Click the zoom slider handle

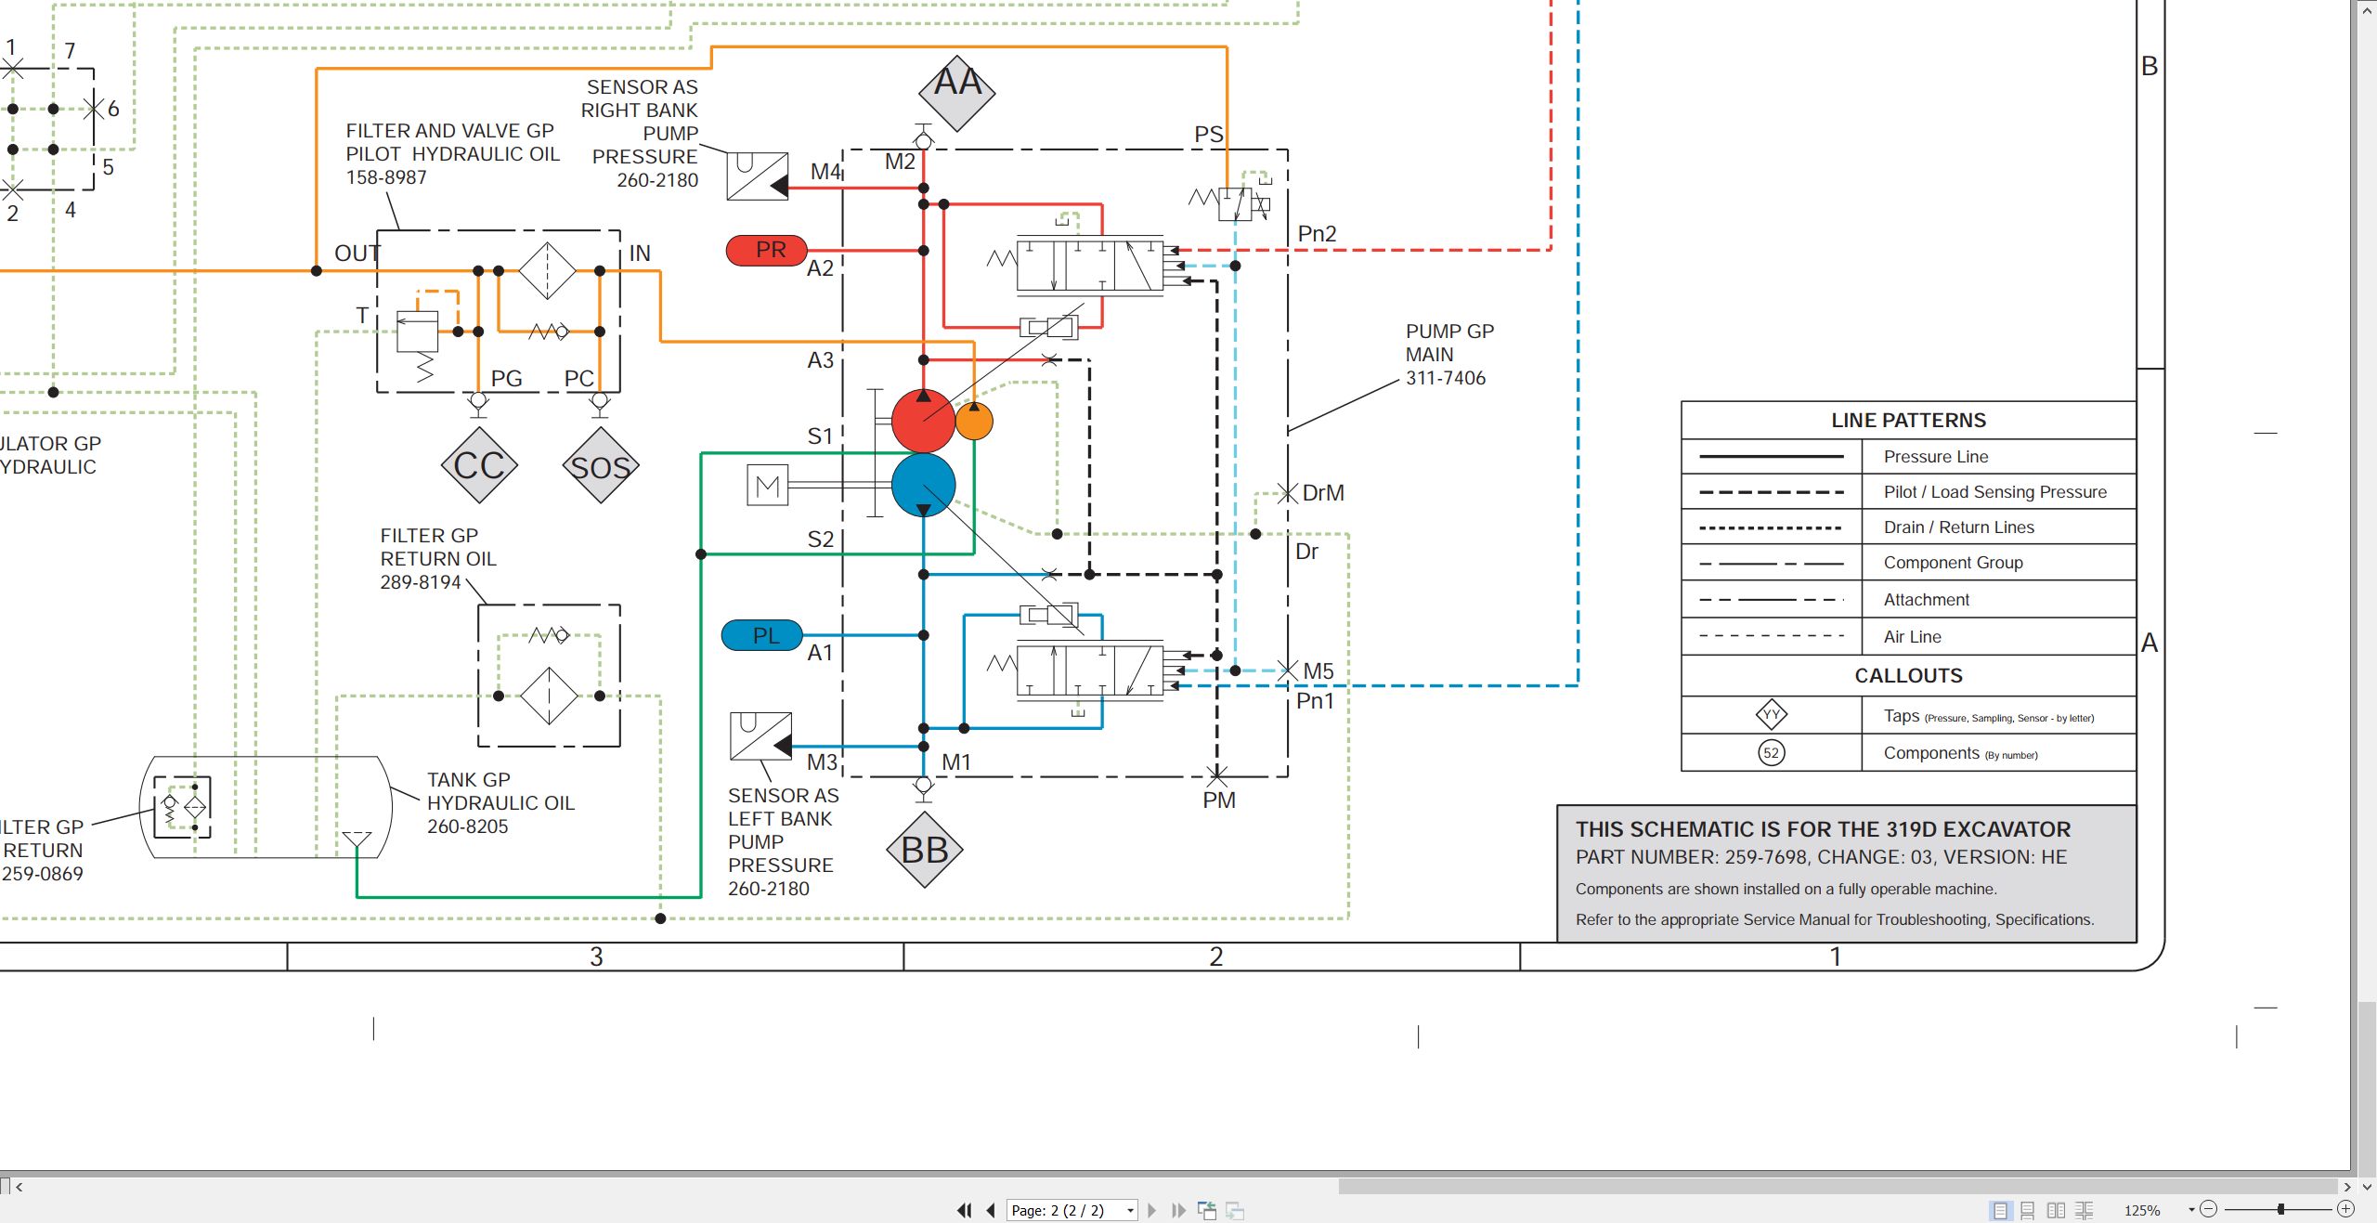click(x=2280, y=1209)
